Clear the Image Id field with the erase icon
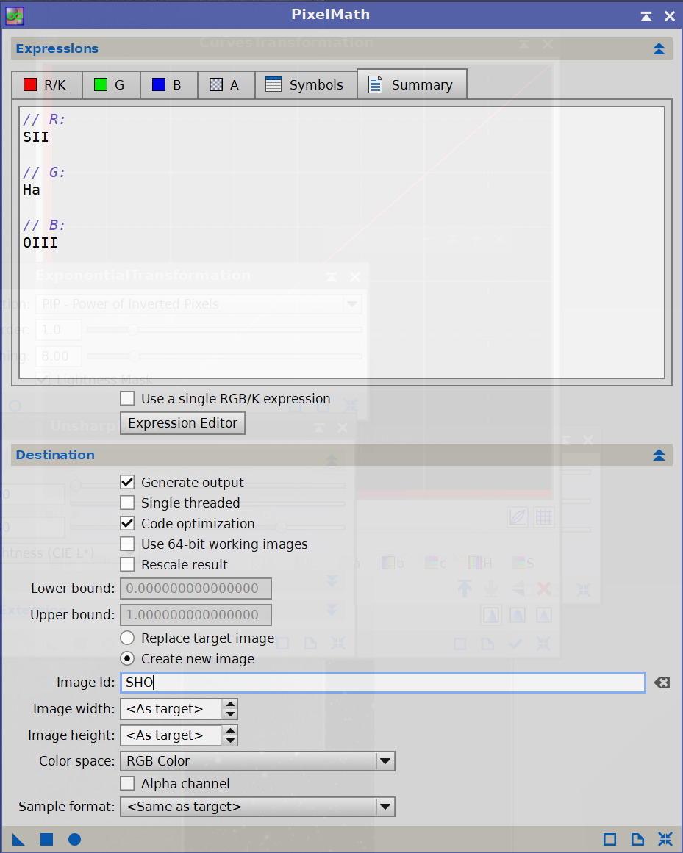The height and width of the screenshot is (853, 683). [662, 683]
